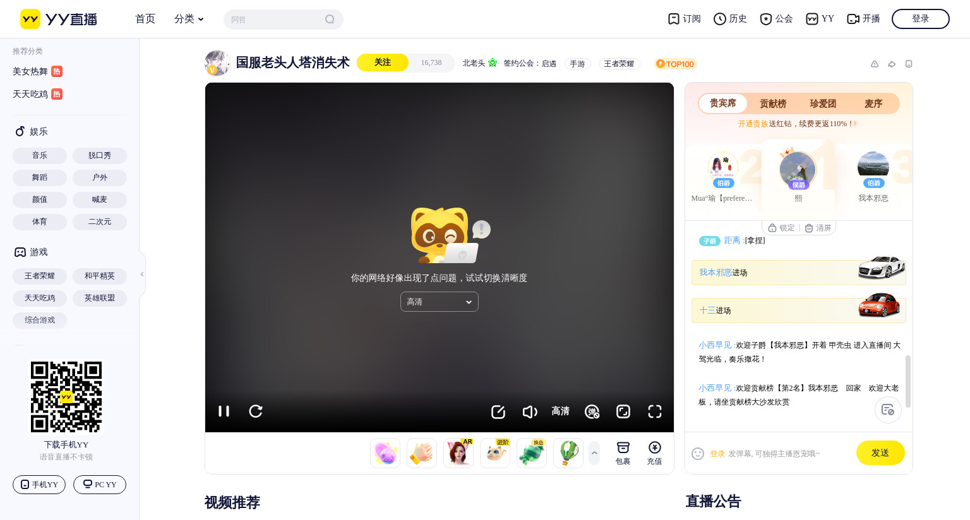
Task: Toggle the player theater mode icon
Action: tap(623, 412)
